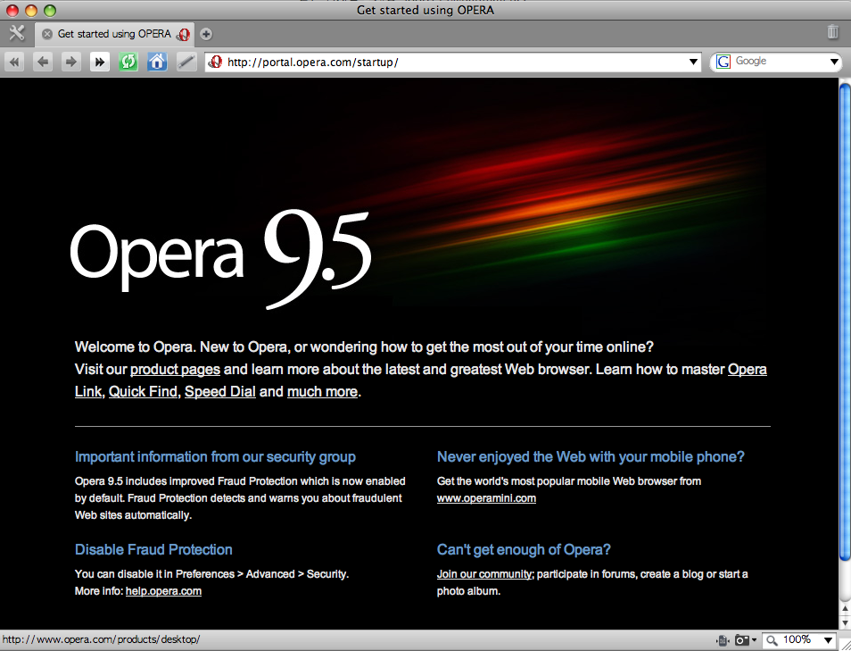This screenshot has width=851, height=651.
Task: Click the Opera icon in address bar
Action: pos(216,62)
